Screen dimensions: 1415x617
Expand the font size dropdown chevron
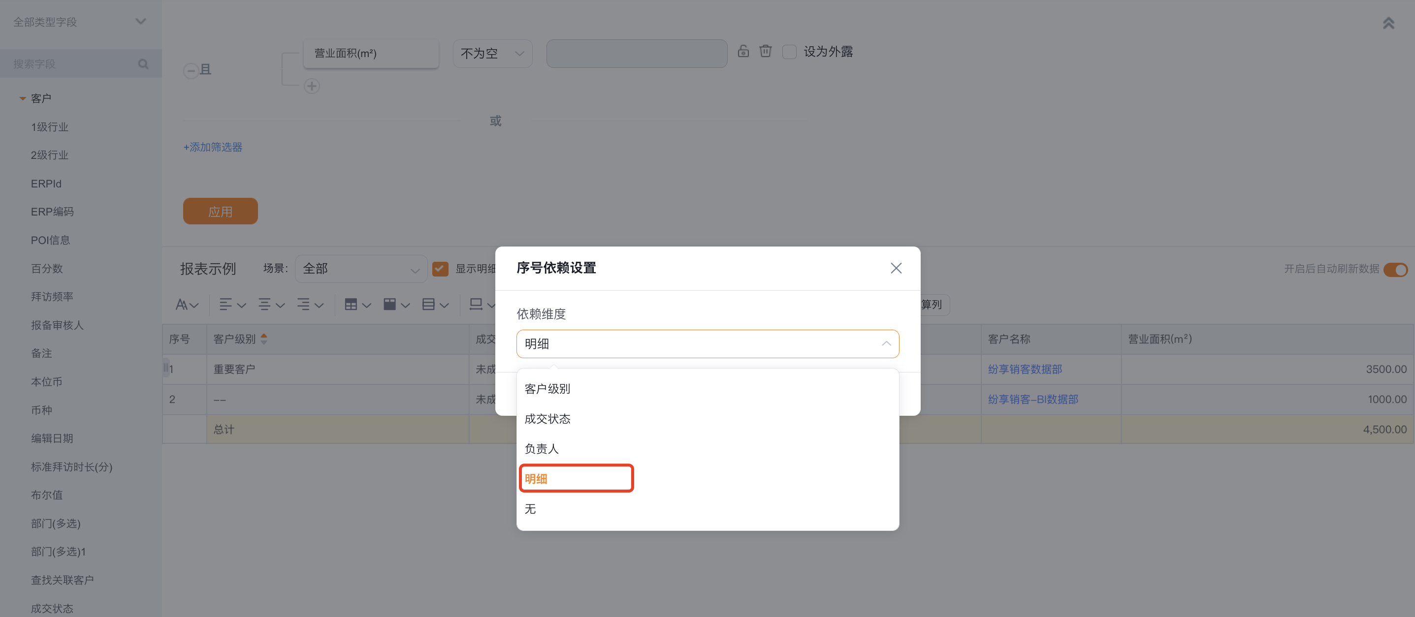click(x=194, y=306)
